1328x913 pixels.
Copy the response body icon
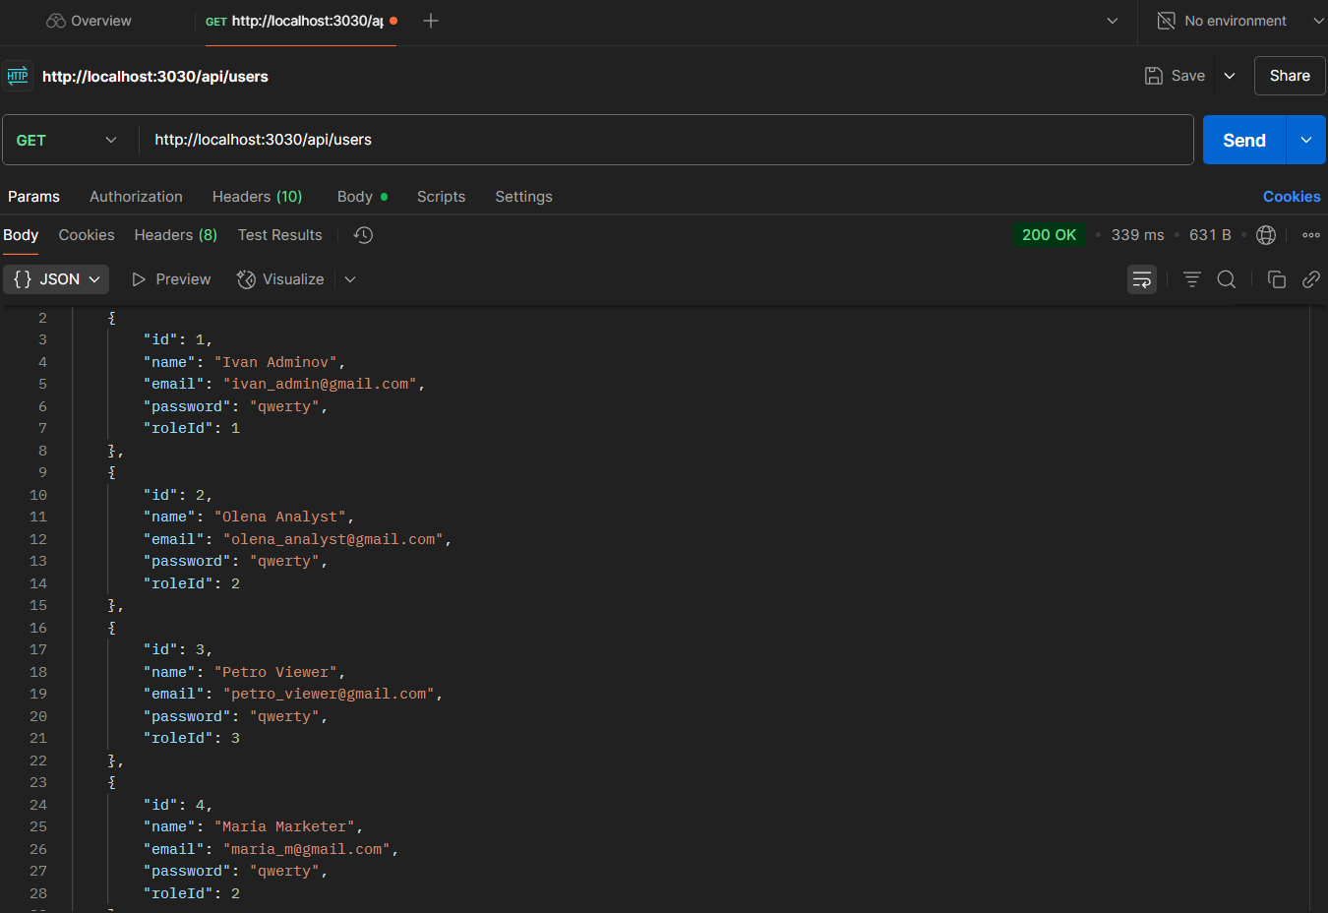[1277, 279]
